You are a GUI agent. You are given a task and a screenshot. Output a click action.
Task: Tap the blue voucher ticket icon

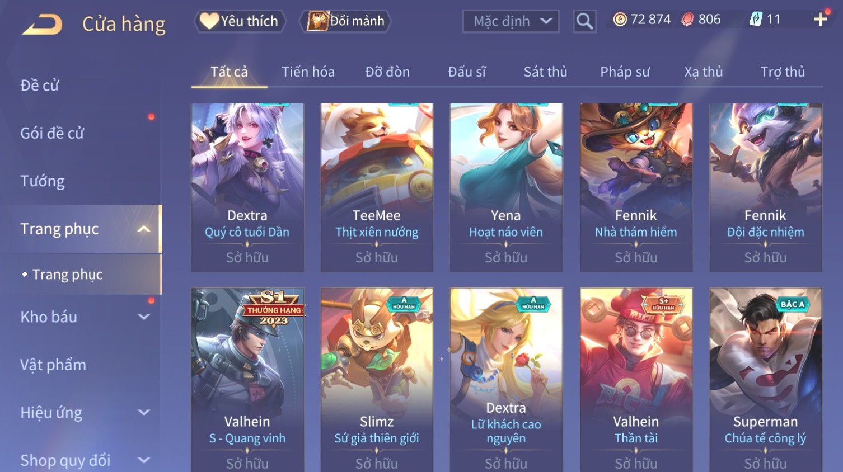coord(756,20)
